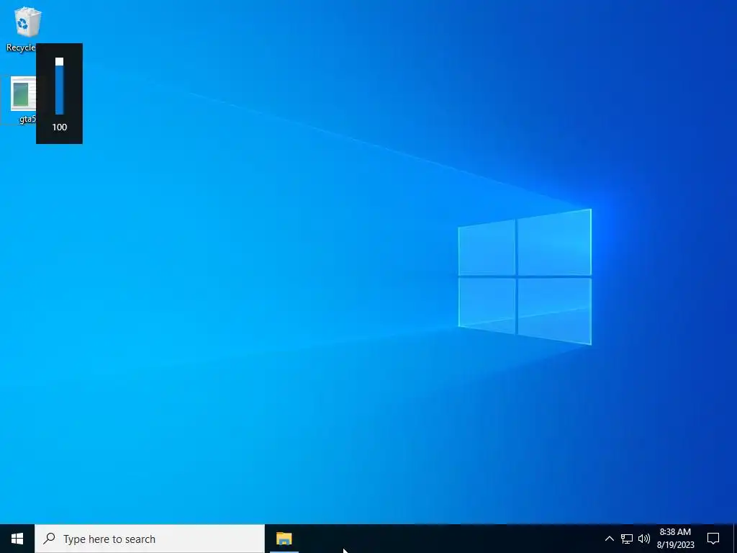Click the volume slider bar overlay

[59, 86]
